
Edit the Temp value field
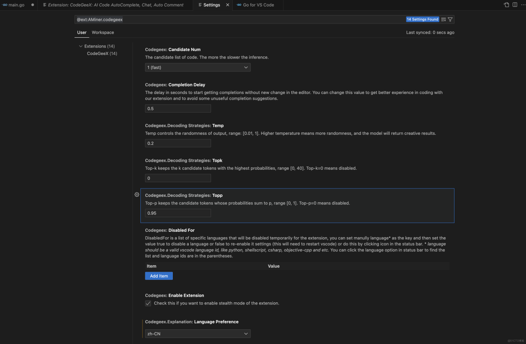[x=178, y=143]
